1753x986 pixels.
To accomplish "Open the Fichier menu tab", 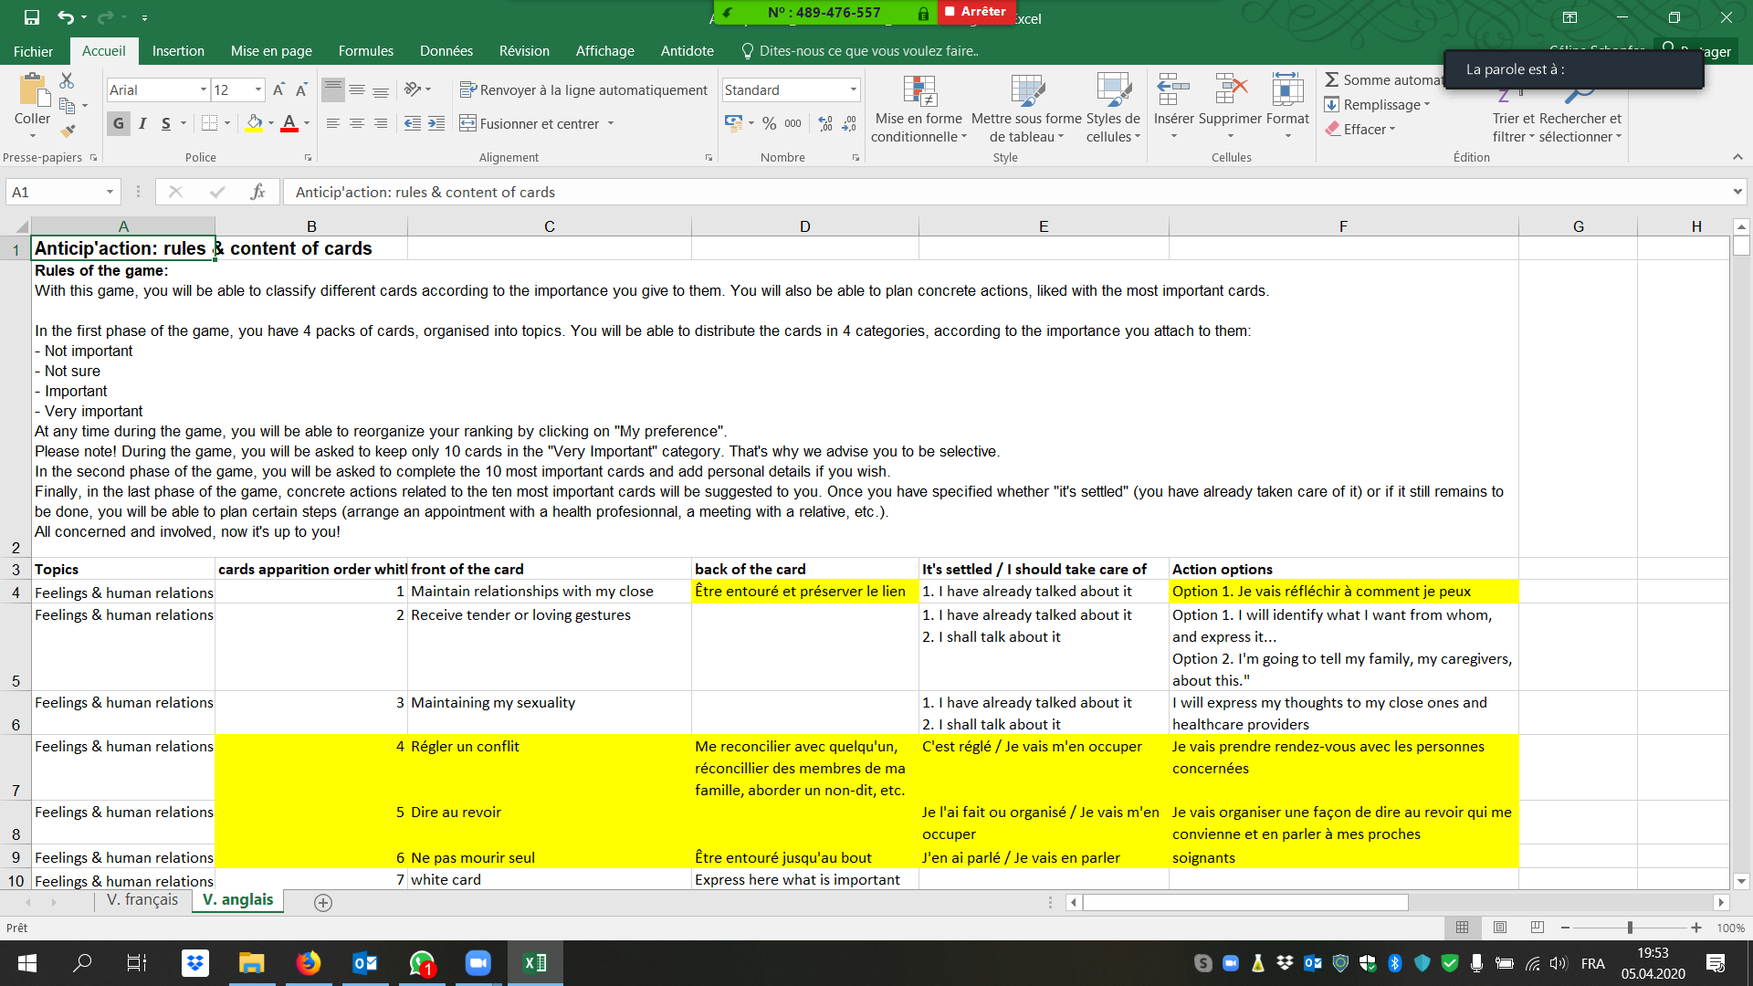I will [x=33, y=51].
